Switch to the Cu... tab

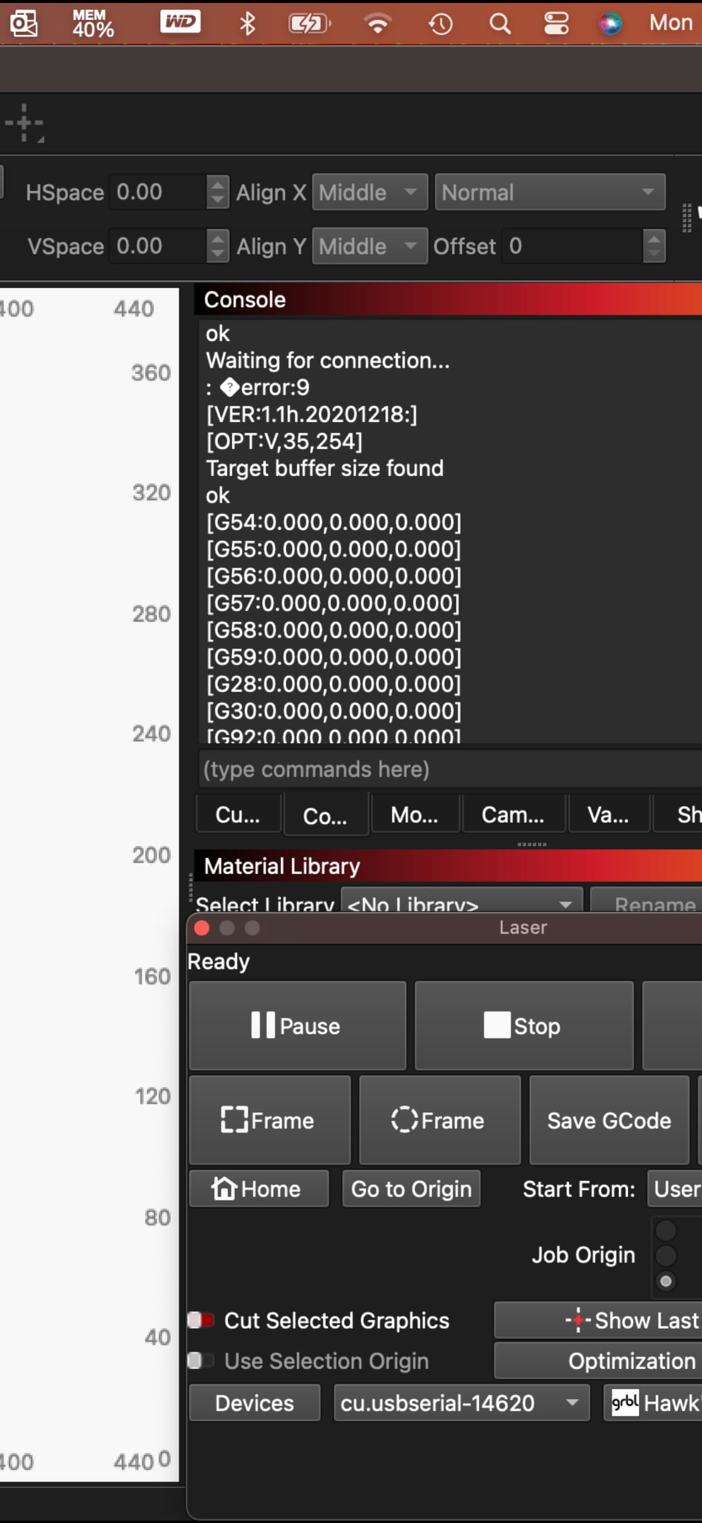click(x=238, y=814)
